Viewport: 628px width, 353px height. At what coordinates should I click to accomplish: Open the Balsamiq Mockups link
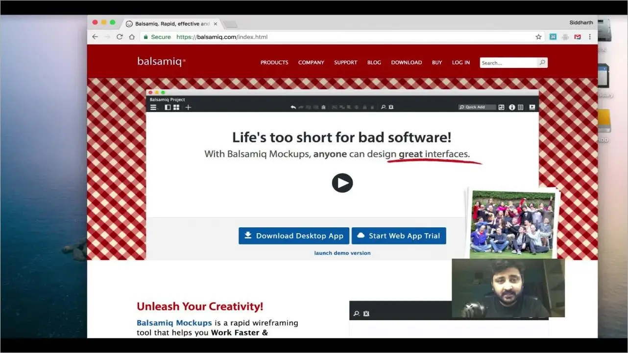174,323
